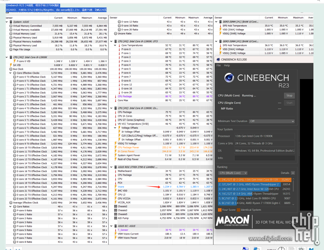Collapse the CPU [#0]: Intel Core i9-13900K group

pyautogui.click(x=7, y=57)
